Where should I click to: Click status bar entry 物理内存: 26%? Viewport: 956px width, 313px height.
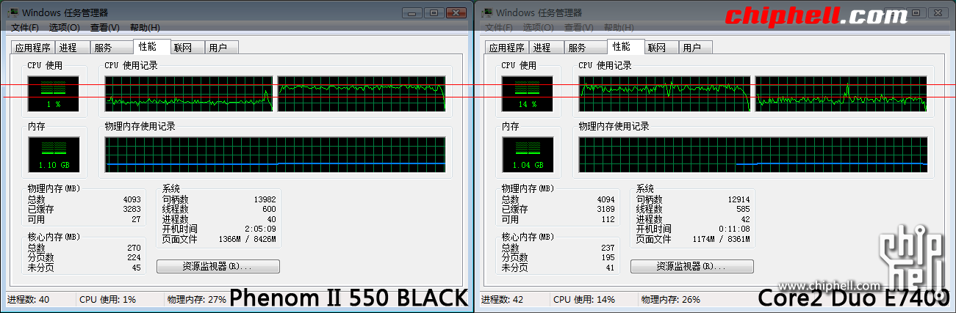[x=671, y=300]
